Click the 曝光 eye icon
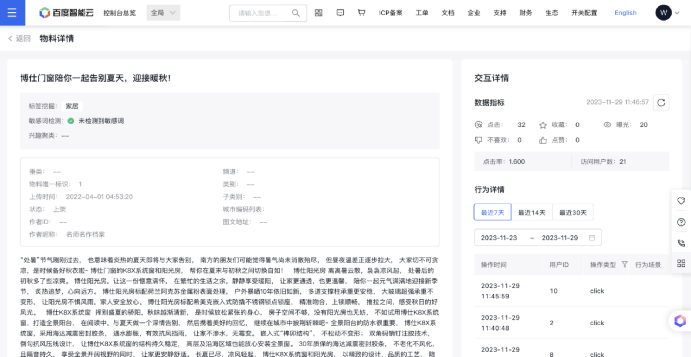 tap(607, 125)
